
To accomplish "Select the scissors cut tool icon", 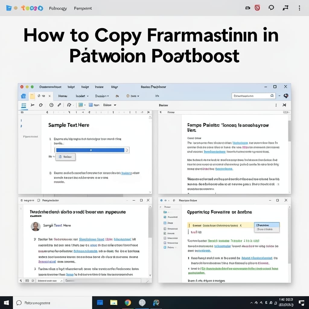I will [33, 105].
